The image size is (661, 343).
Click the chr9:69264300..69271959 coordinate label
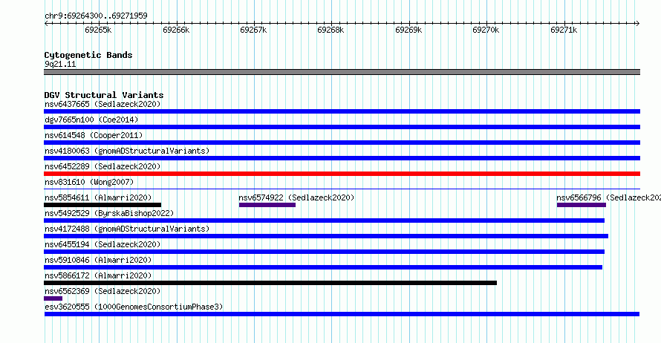[x=96, y=16]
